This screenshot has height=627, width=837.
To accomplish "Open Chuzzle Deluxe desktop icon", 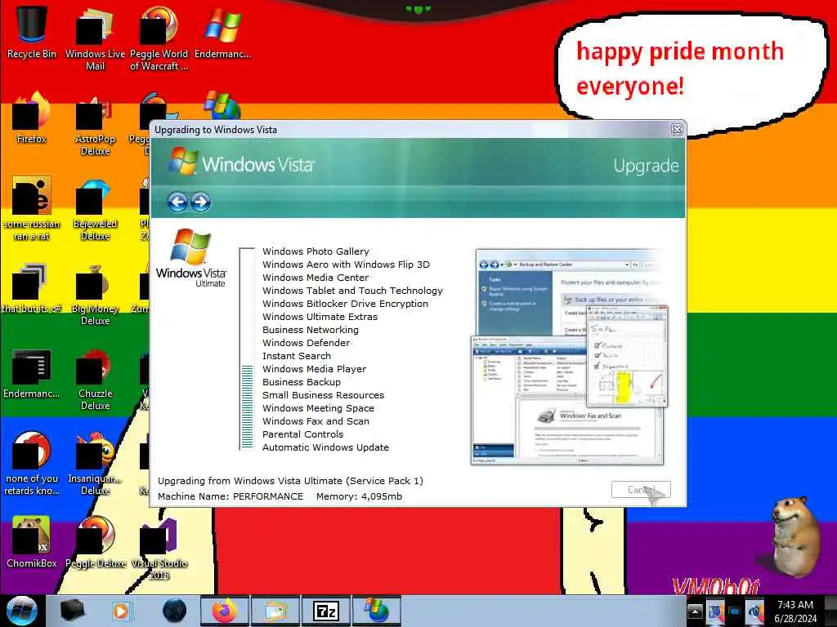I will pyautogui.click(x=95, y=380).
